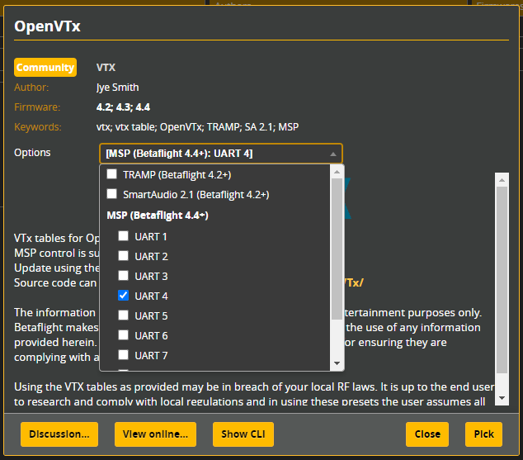The height and width of the screenshot is (460, 523).
Task: Click the description pane scrollbar thumb
Action: click(502, 280)
